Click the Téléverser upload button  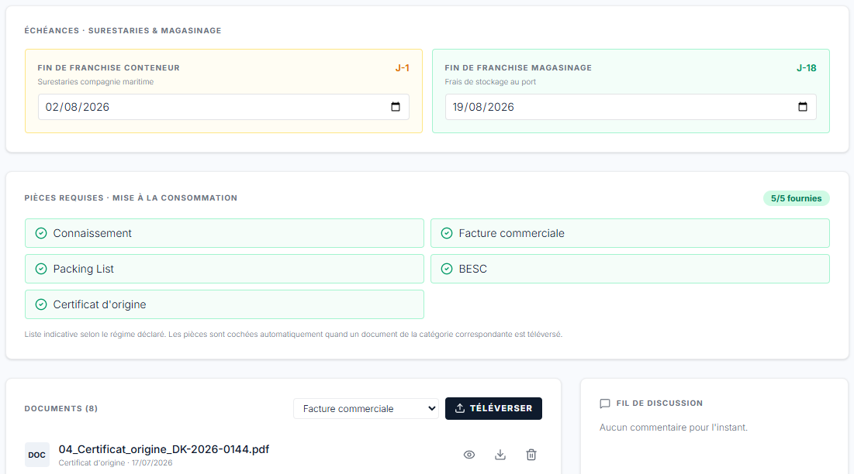coord(493,408)
